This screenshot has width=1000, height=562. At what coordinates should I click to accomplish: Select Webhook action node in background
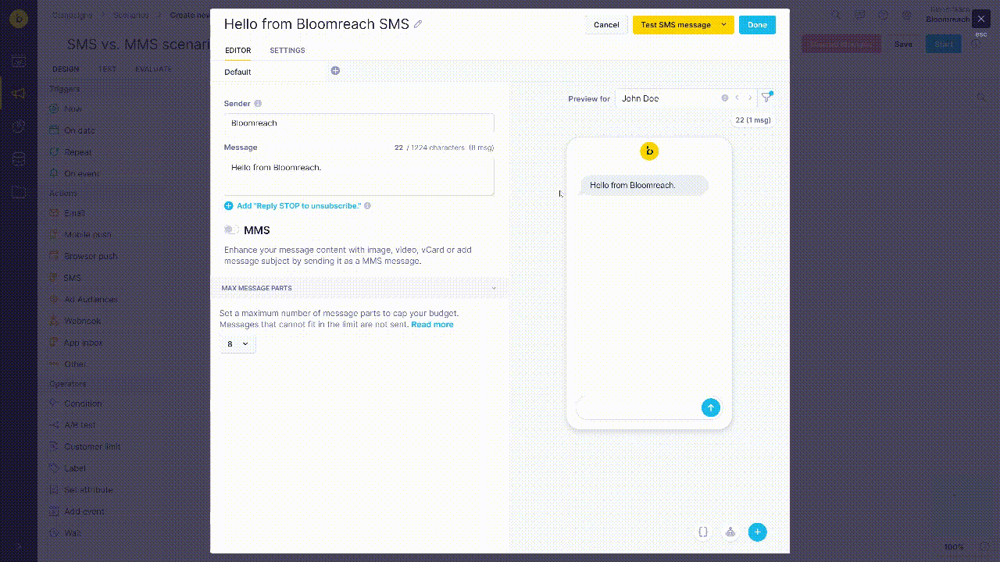(76, 321)
